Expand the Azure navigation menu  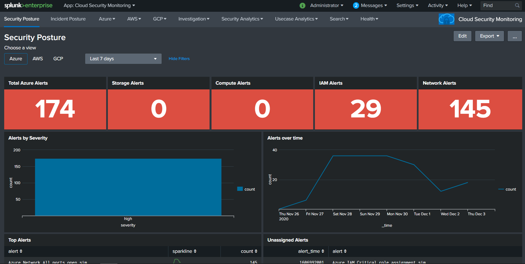pyautogui.click(x=107, y=19)
